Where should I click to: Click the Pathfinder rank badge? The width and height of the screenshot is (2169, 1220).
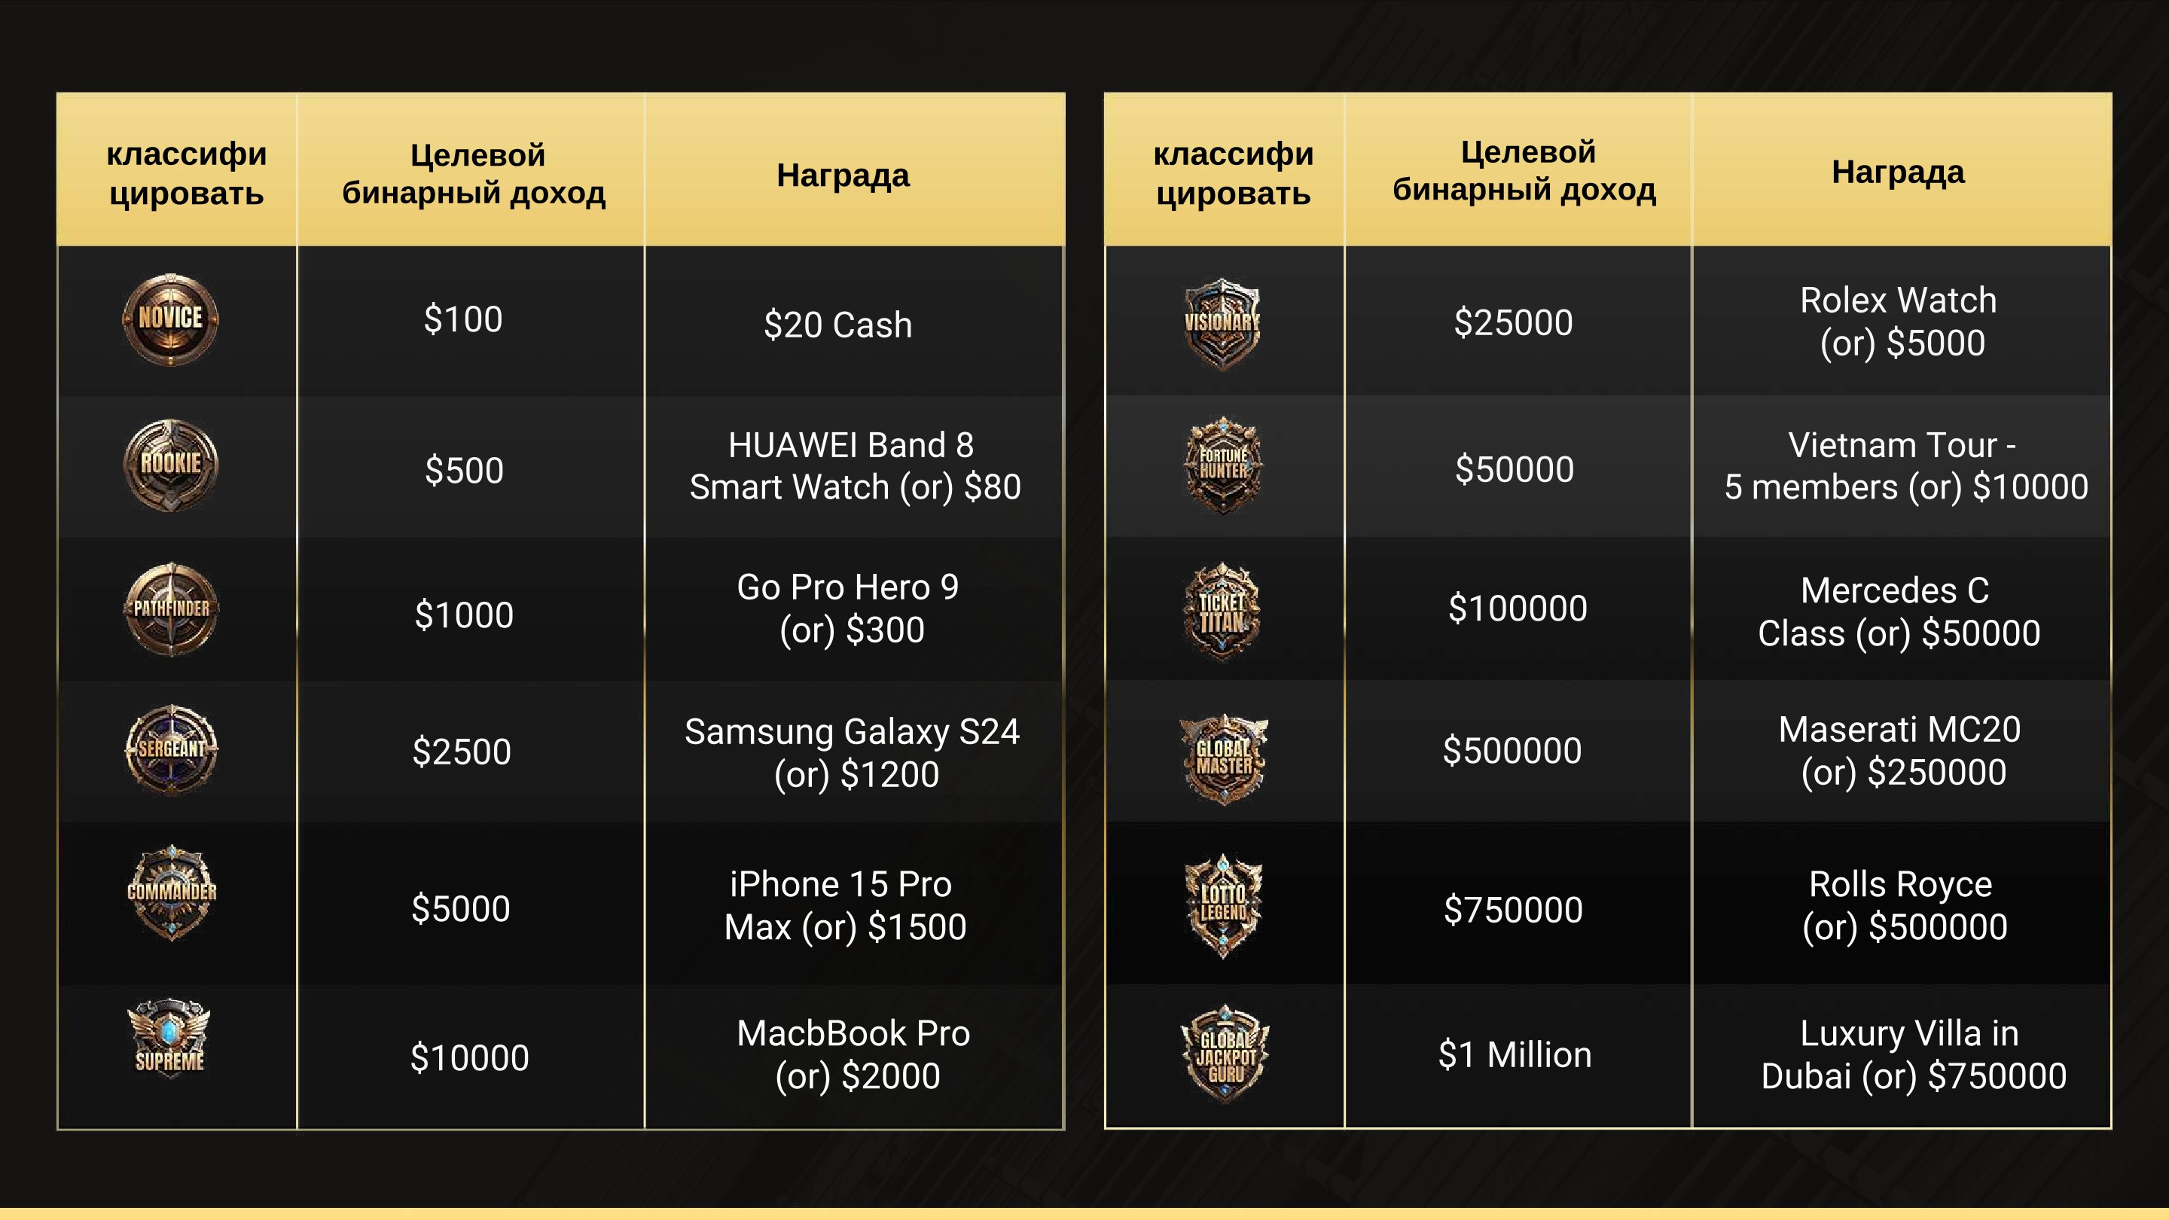point(171,608)
